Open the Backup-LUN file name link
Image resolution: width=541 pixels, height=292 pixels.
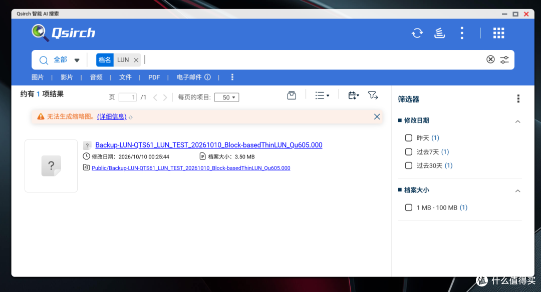[x=209, y=145]
